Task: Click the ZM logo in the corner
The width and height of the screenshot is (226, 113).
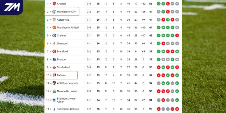Action: click(x=11, y=7)
